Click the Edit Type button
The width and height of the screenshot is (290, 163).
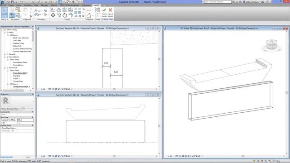click(x=28, y=109)
